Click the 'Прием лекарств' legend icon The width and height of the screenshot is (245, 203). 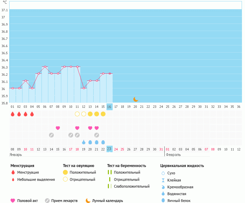coord(47,200)
